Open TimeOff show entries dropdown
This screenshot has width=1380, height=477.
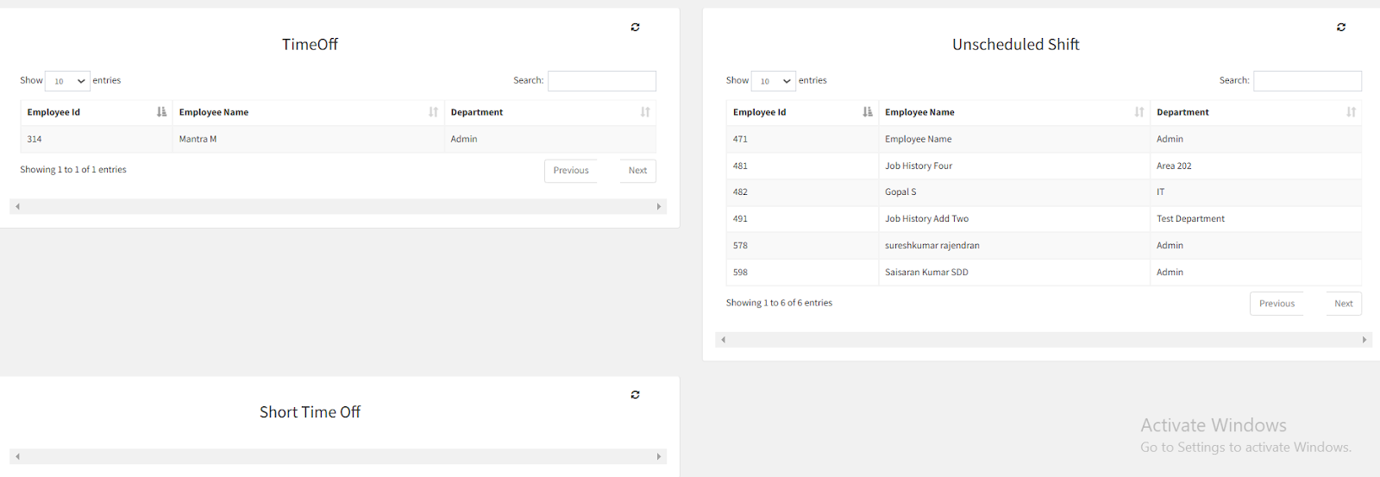67,81
